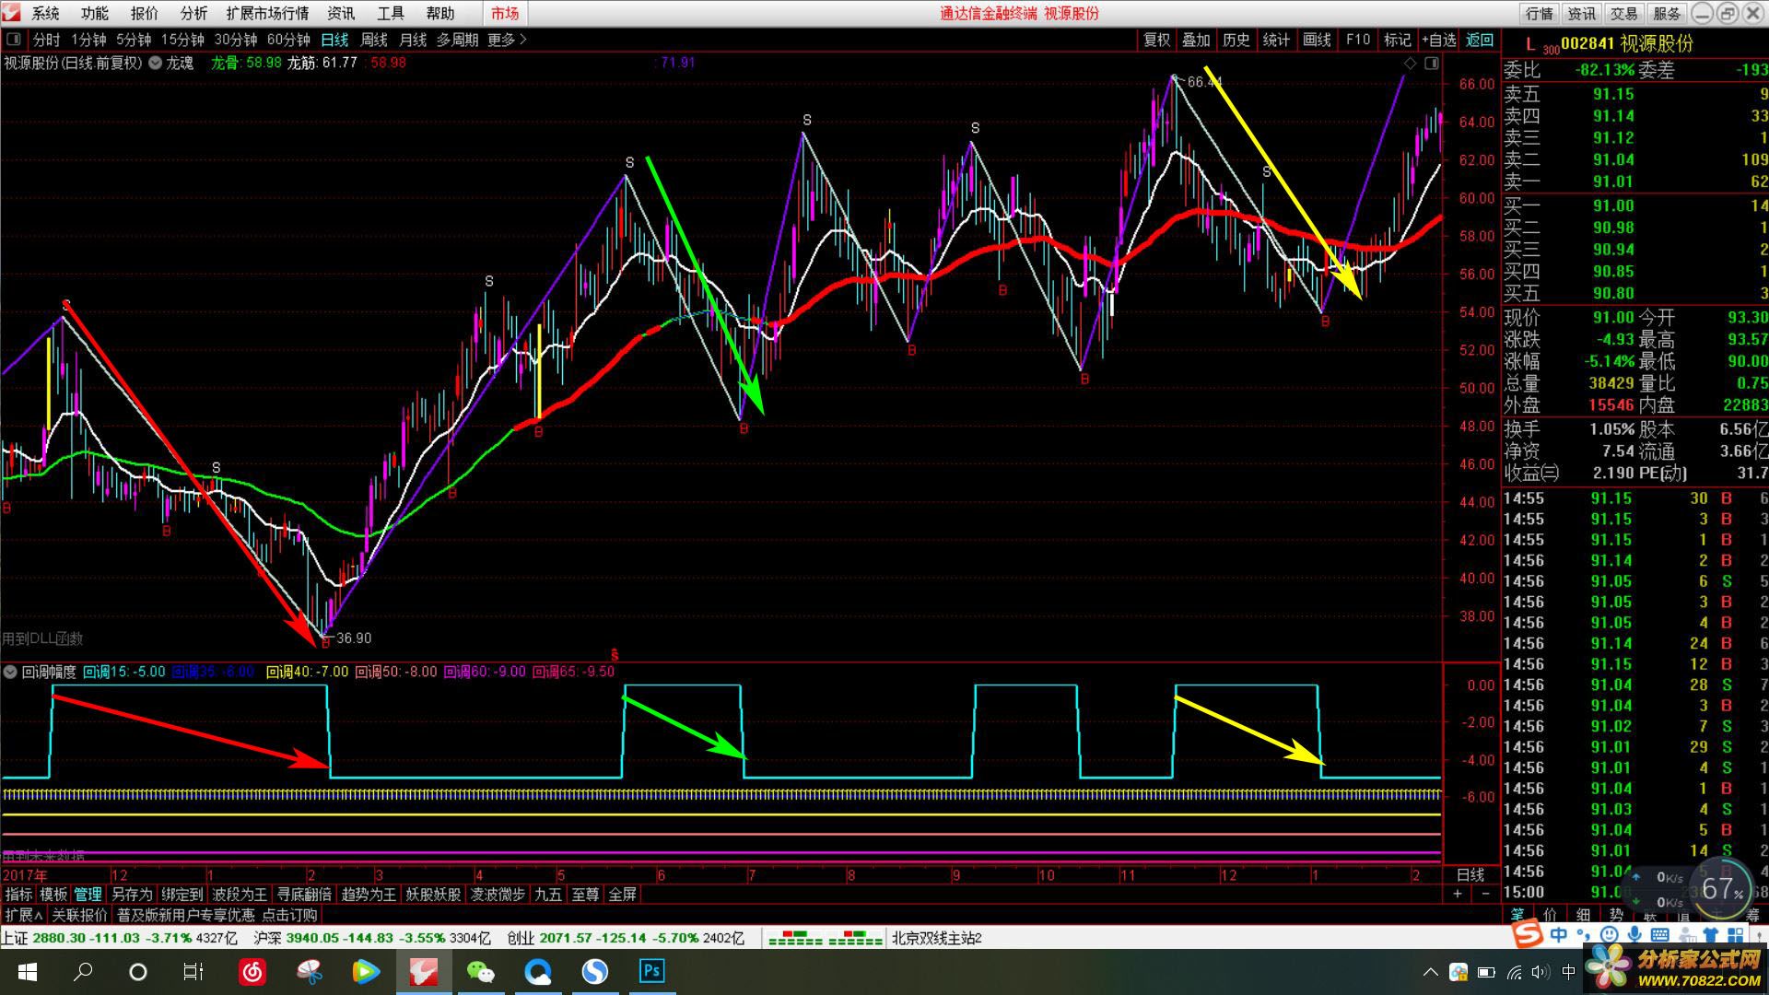Open the 分析 menu

193,13
